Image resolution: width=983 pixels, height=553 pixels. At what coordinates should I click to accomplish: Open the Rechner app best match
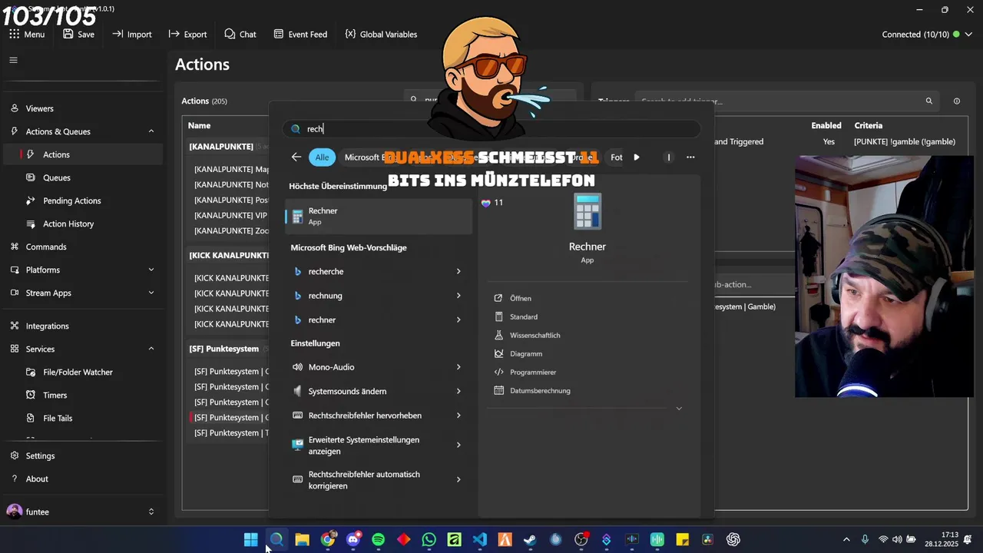coord(379,217)
